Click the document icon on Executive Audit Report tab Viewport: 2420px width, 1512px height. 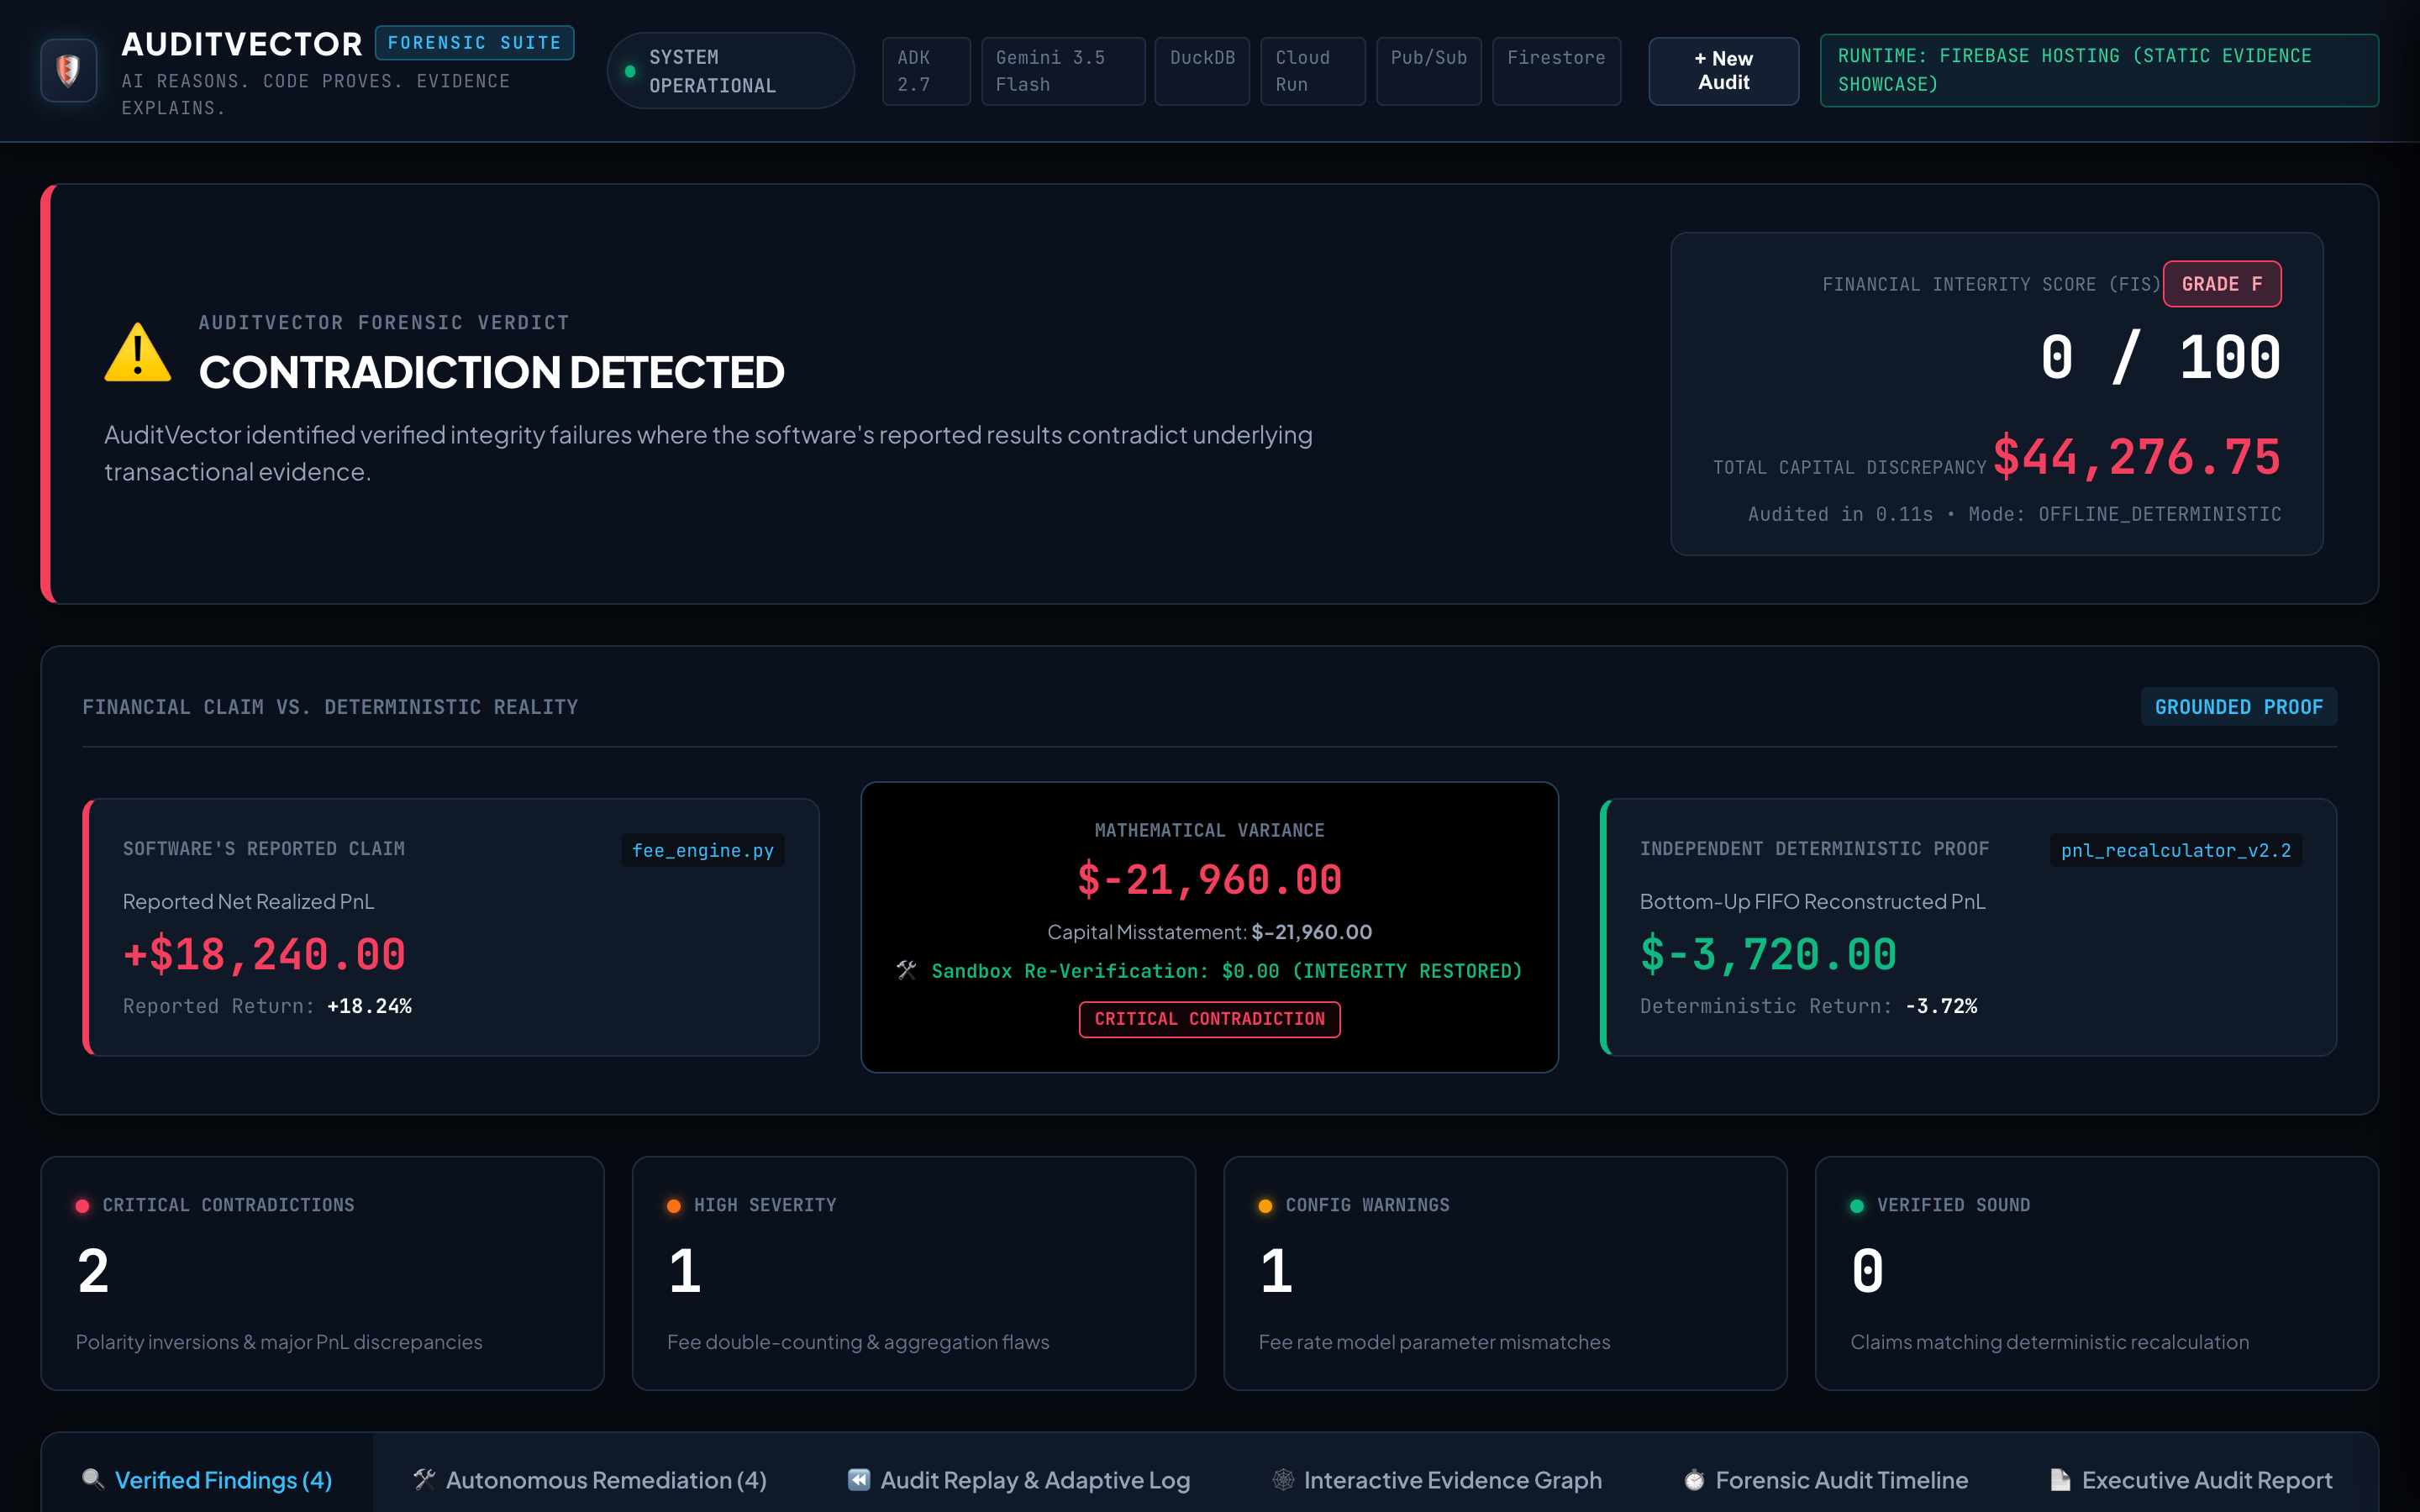(2060, 1479)
